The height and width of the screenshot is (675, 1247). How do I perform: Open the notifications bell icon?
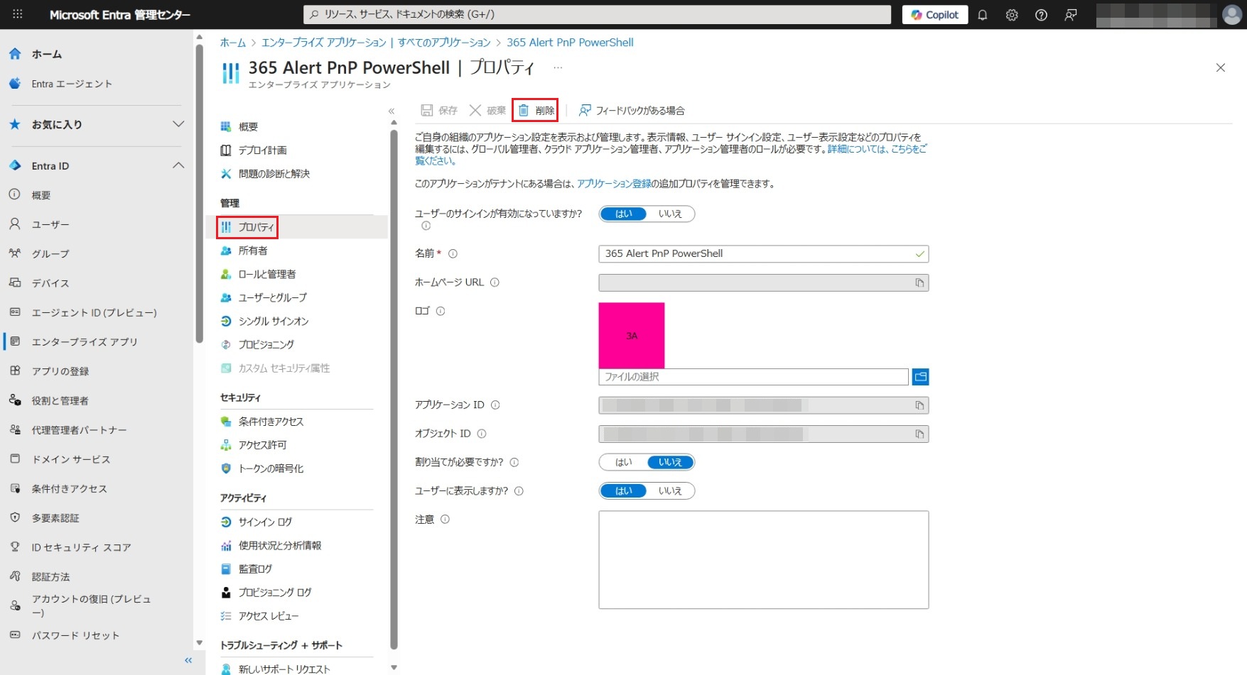point(983,15)
